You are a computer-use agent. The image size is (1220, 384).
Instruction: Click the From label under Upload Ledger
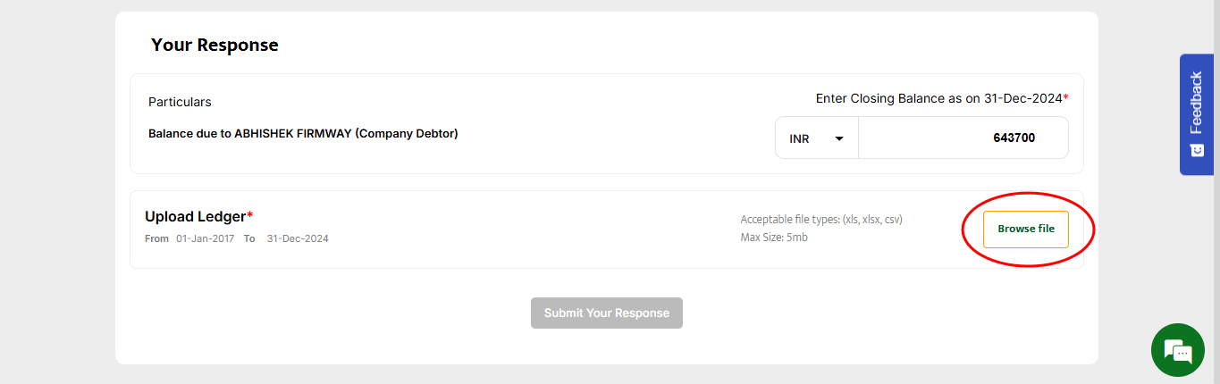156,238
